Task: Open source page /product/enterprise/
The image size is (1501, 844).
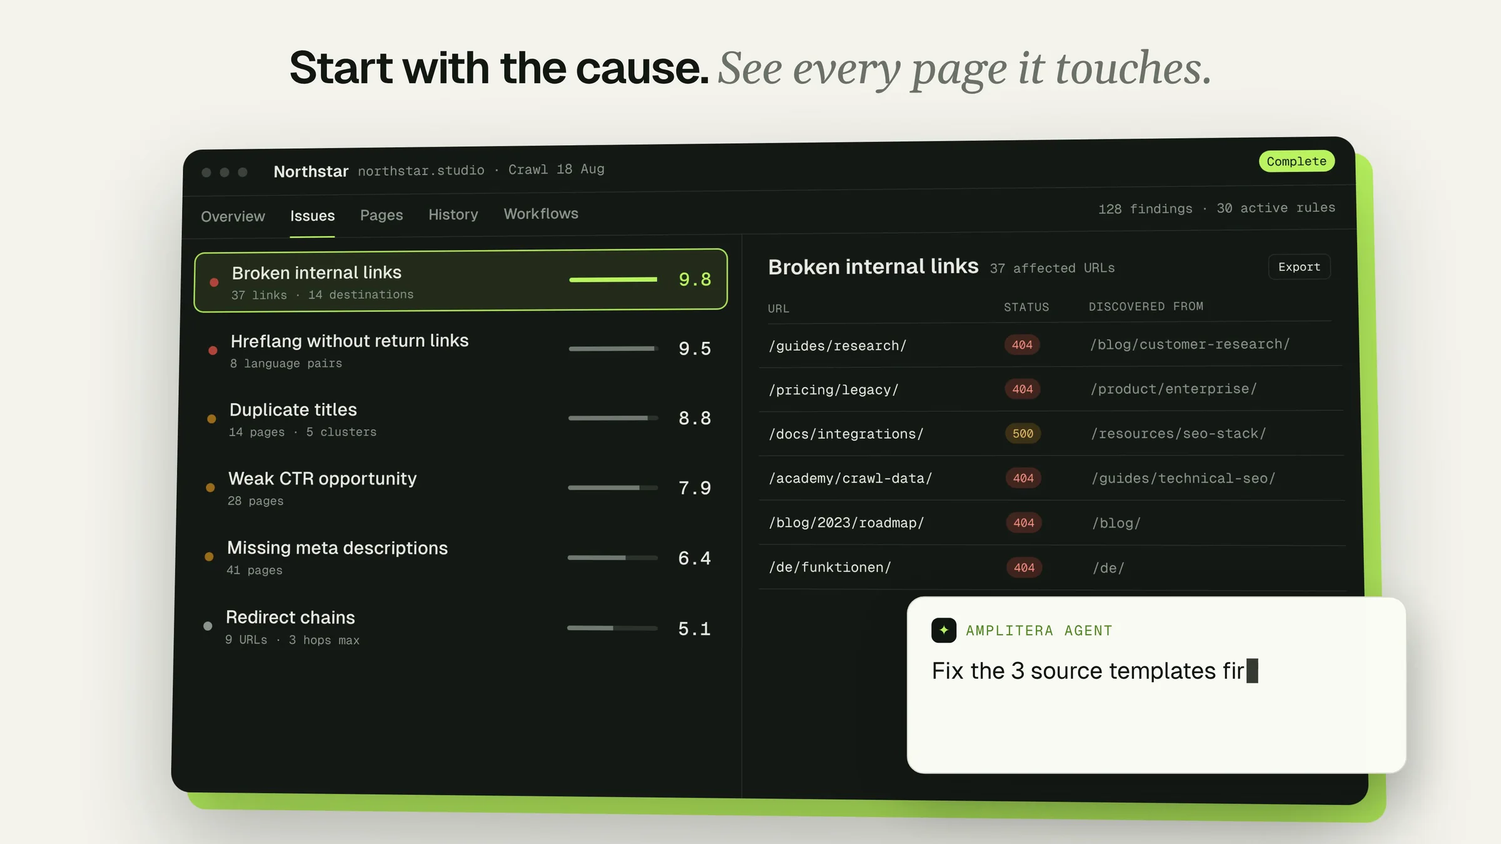Action: (x=1174, y=389)
